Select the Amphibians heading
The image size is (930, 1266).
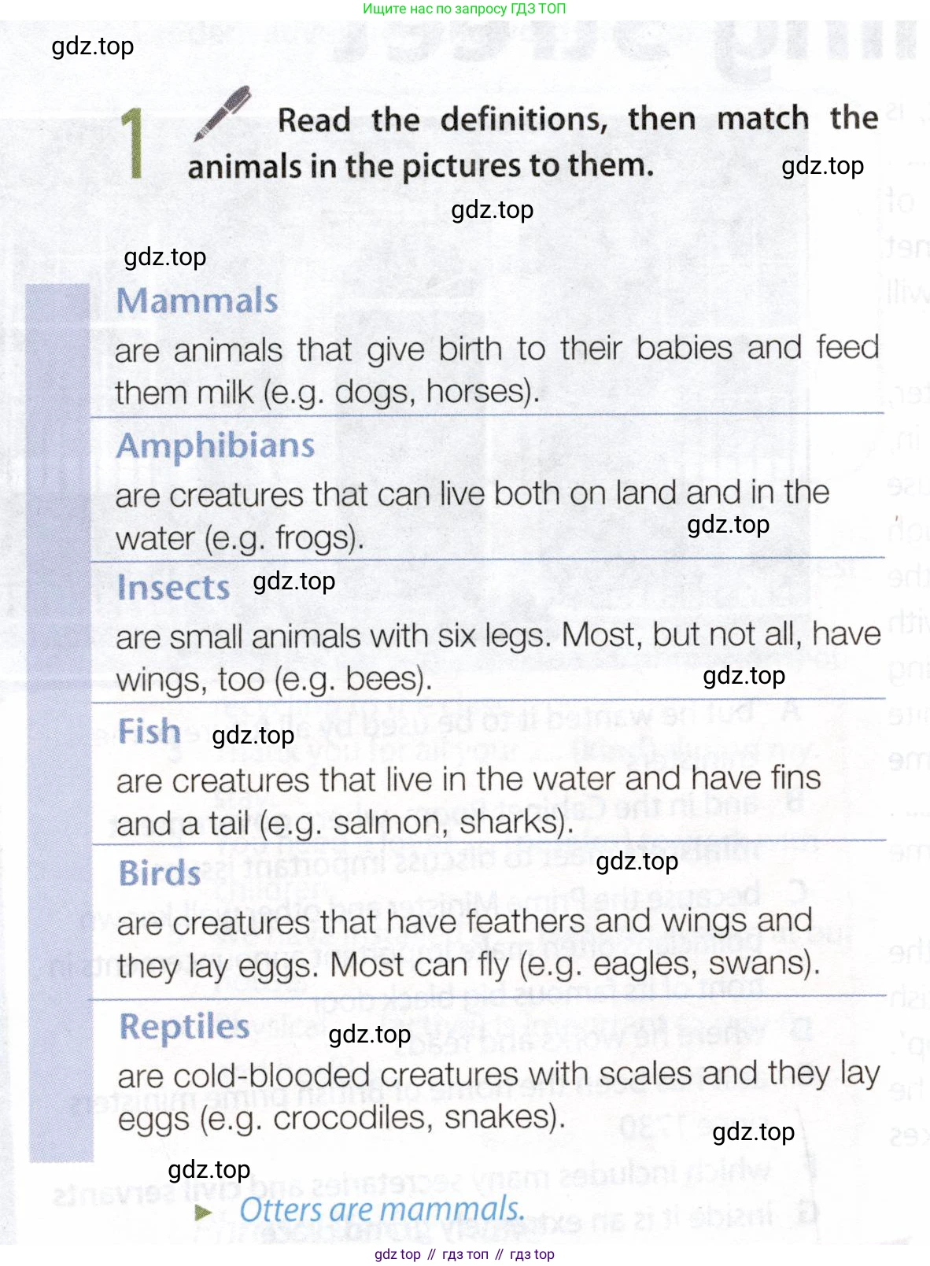(x=216, y=446)
